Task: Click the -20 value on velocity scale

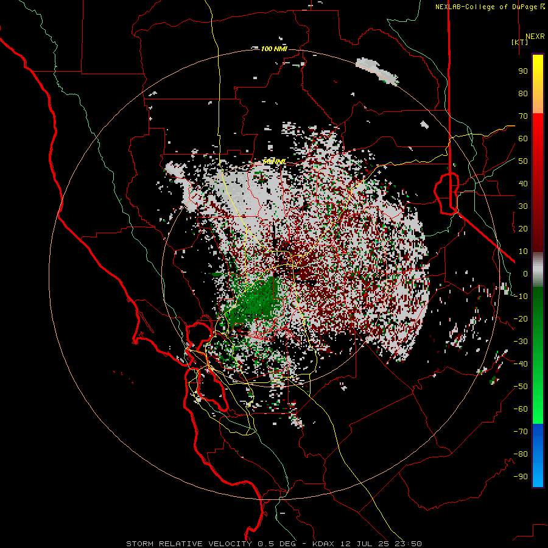Action: pyautogui.click(x=521, y=318)
